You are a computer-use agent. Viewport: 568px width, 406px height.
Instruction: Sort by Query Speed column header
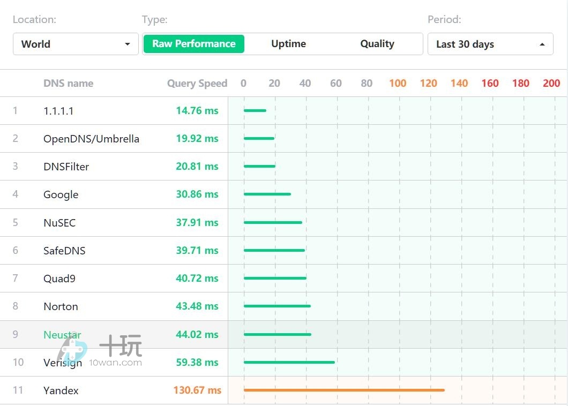pos(197,83)
